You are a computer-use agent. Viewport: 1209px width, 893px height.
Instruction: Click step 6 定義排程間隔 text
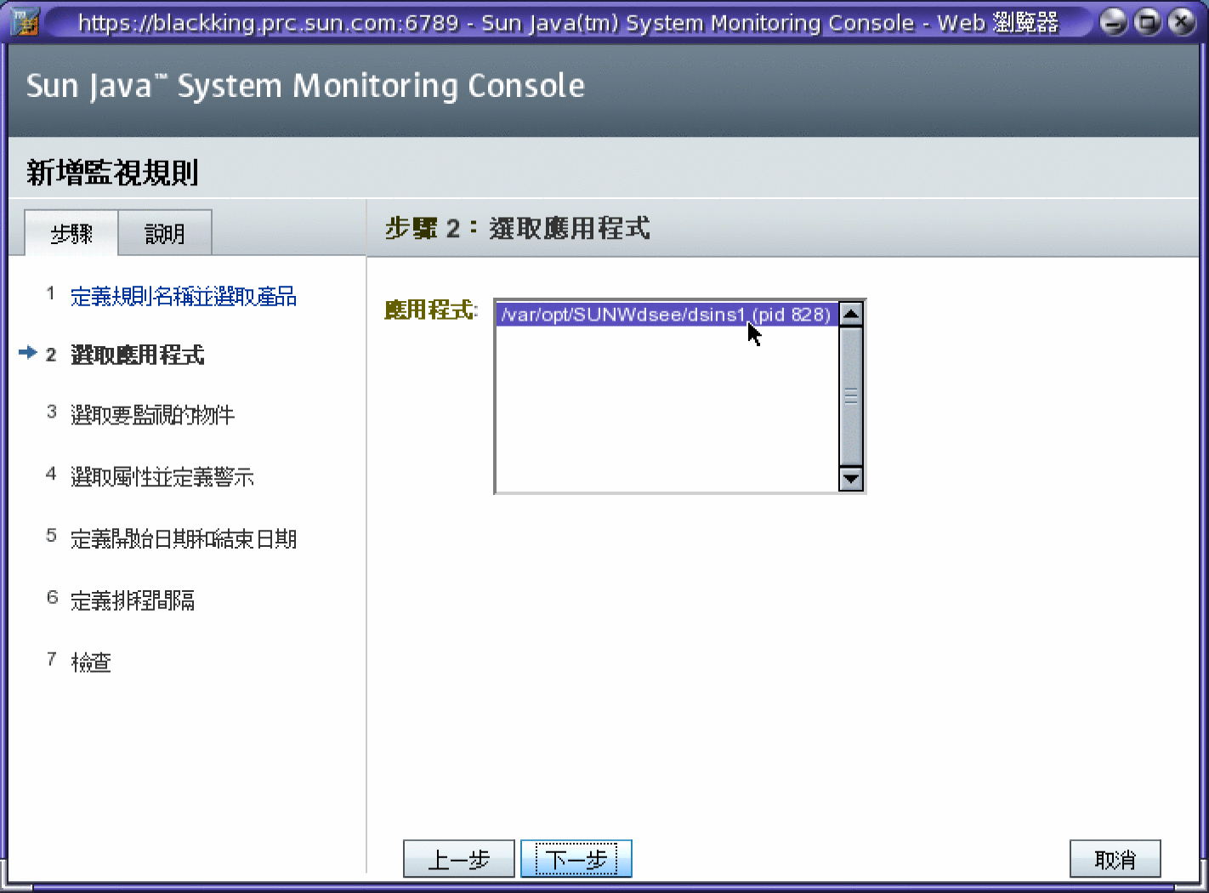[133, 600]
